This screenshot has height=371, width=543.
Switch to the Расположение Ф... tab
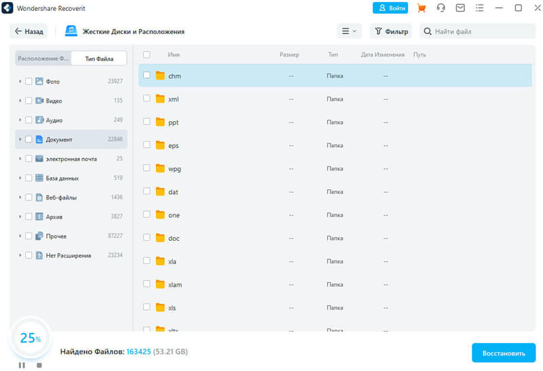(x=43, y=58)
